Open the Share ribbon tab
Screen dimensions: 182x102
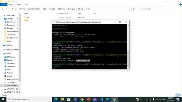19,5
